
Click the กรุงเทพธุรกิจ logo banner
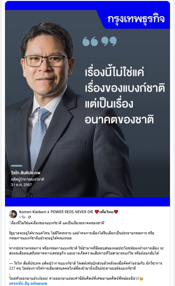coord(136,19)
